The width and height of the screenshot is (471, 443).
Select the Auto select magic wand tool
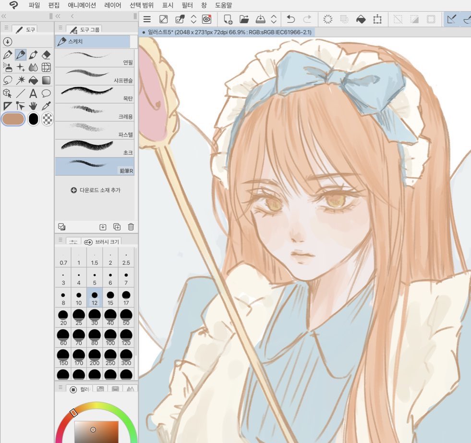pos(21,80)
